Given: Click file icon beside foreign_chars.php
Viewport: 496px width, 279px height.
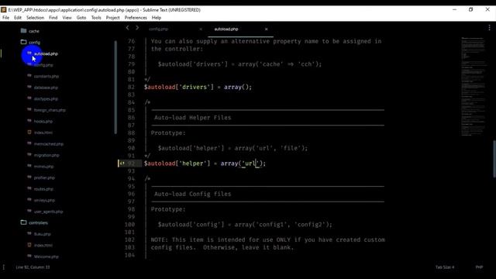Looking at the screenshot, I should pos(29,110).
